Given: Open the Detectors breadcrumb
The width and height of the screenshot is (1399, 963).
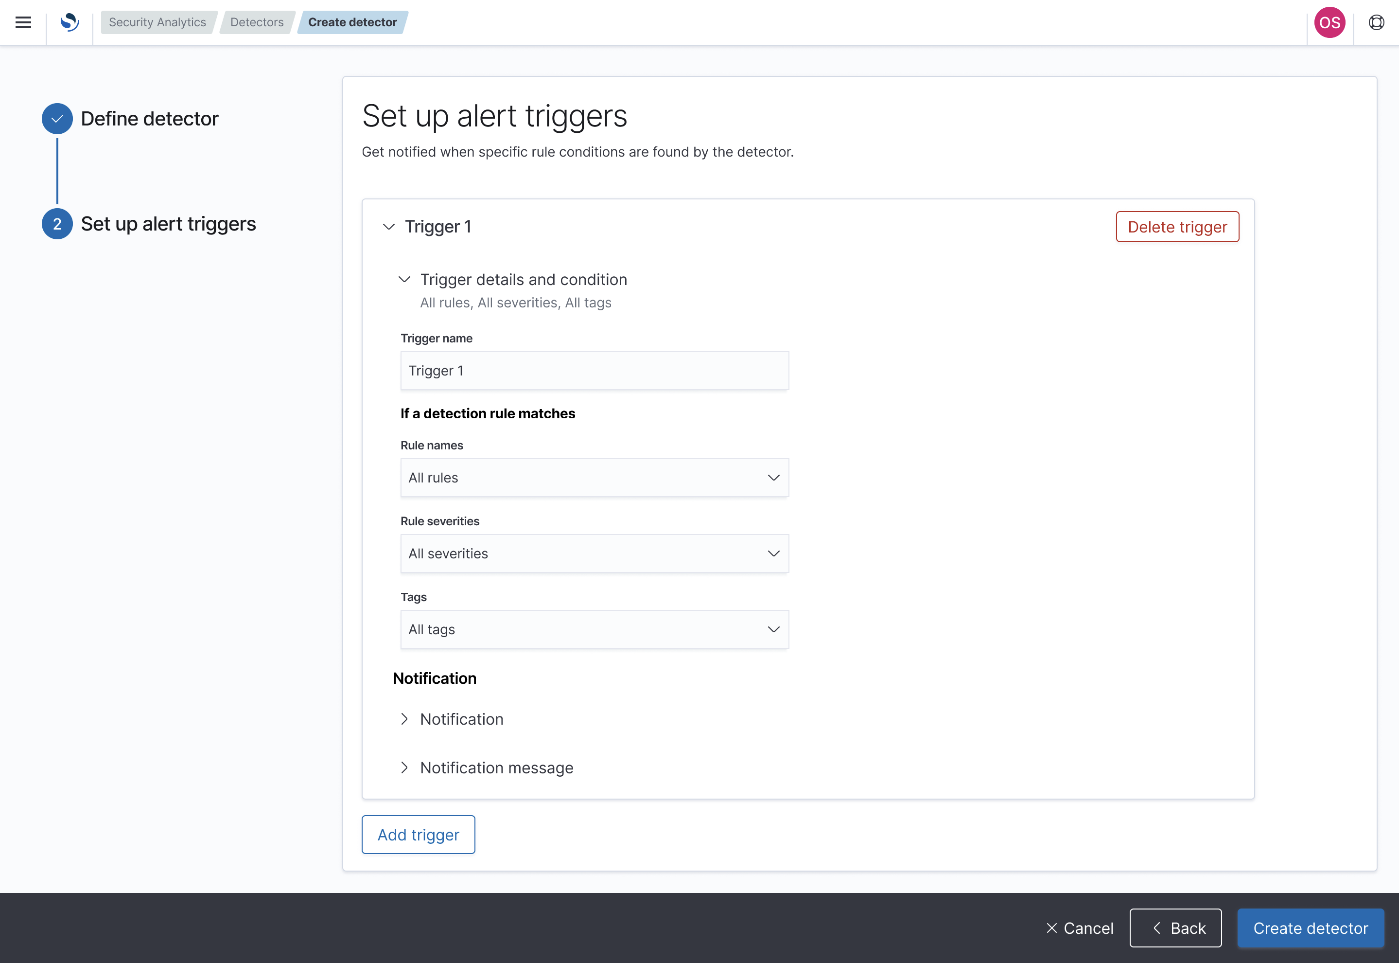Looking at the screenshot, I should [x=256, y=22].
